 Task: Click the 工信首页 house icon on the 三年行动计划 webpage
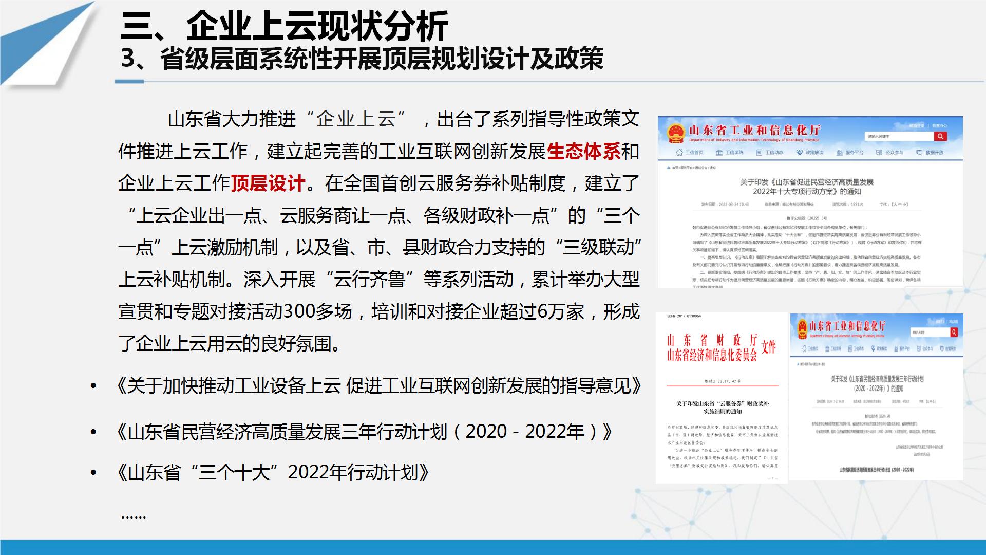point(804,348)
